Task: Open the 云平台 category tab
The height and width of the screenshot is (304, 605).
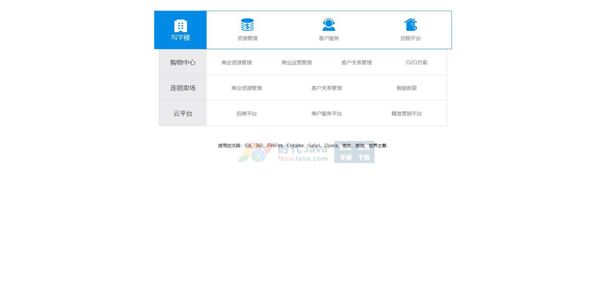Action: pyautogui.click(x=183, y=113)
